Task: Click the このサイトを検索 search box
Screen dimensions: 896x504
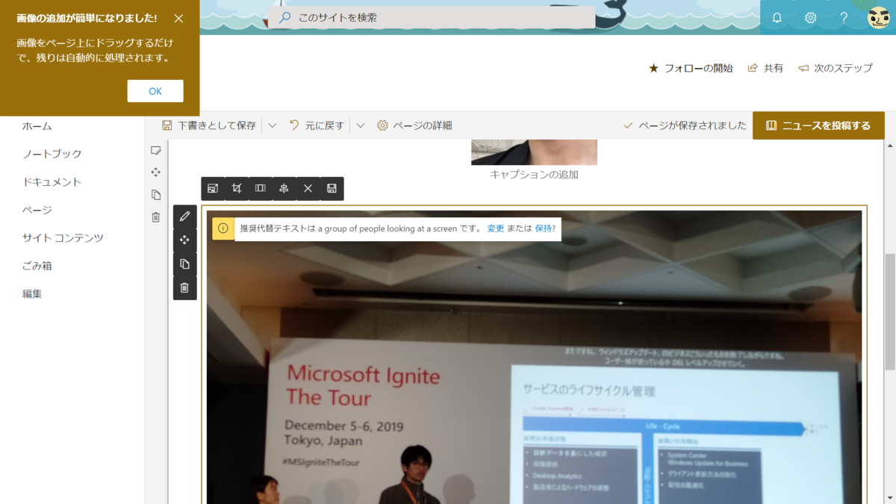Action: coord(432,17)
